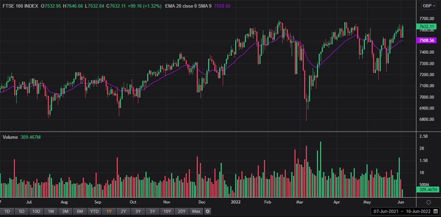Click the open value O7532.95
The height and width of the screenshot is (217, 441).
coord(51,6)
